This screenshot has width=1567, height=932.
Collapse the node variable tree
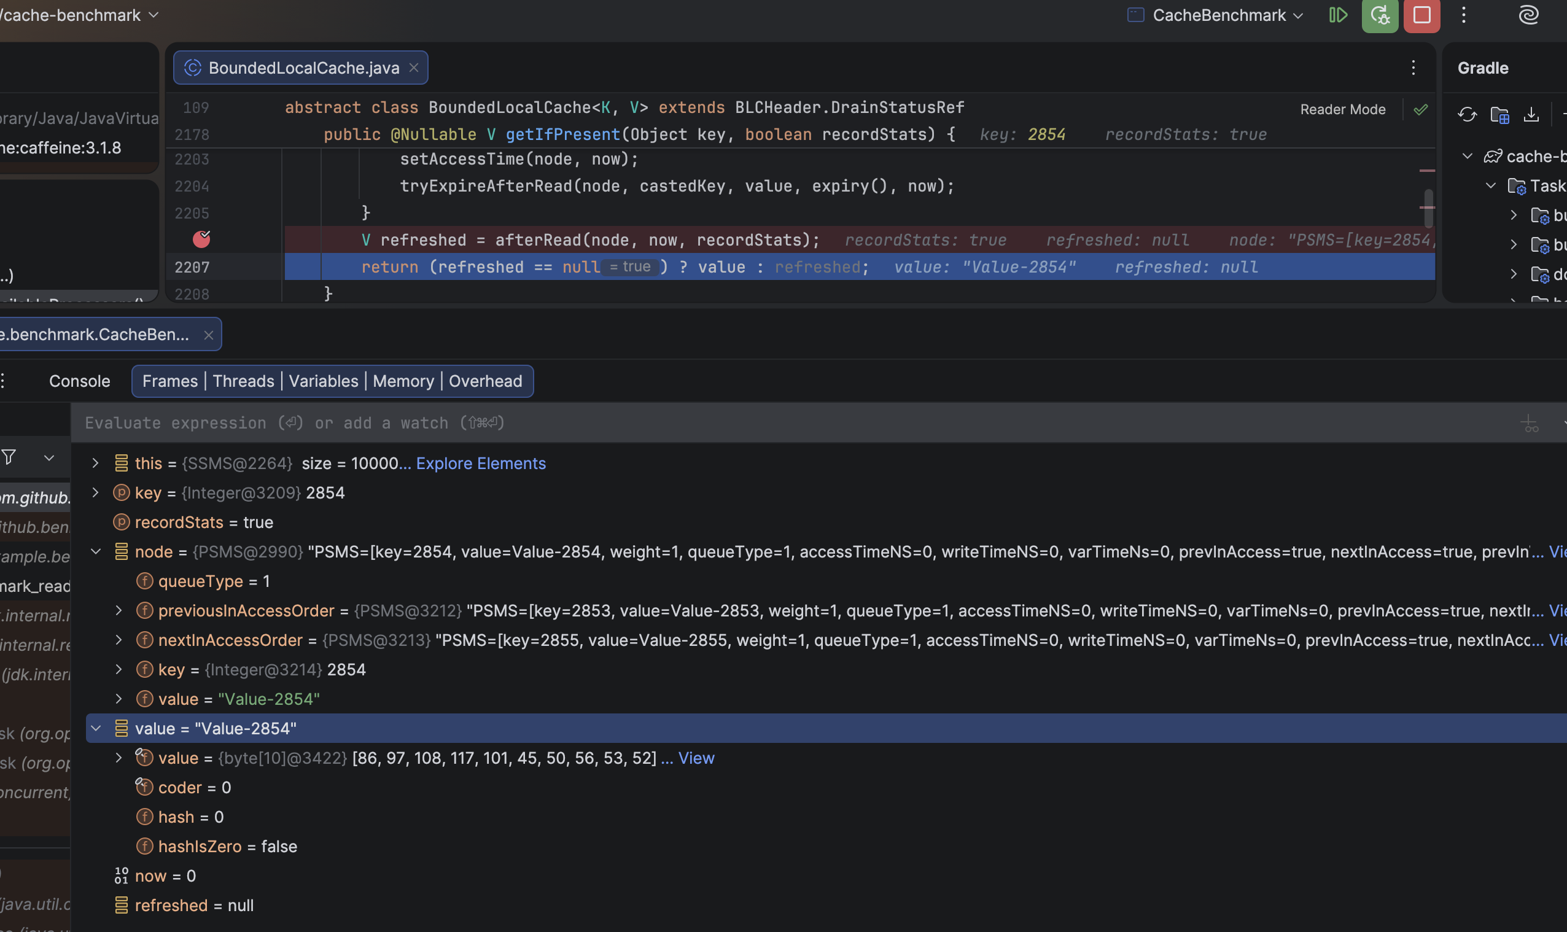click(x=95, y=551)
